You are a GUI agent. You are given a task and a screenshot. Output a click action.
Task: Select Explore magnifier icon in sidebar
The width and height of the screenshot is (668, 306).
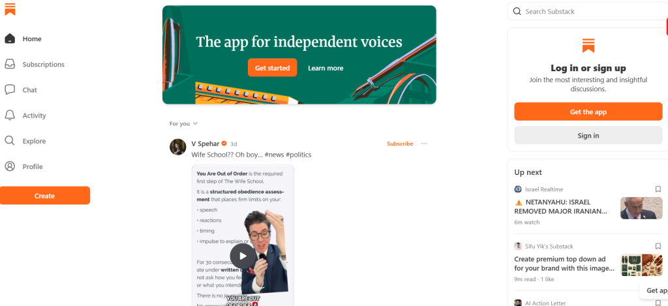pos(10,141)
